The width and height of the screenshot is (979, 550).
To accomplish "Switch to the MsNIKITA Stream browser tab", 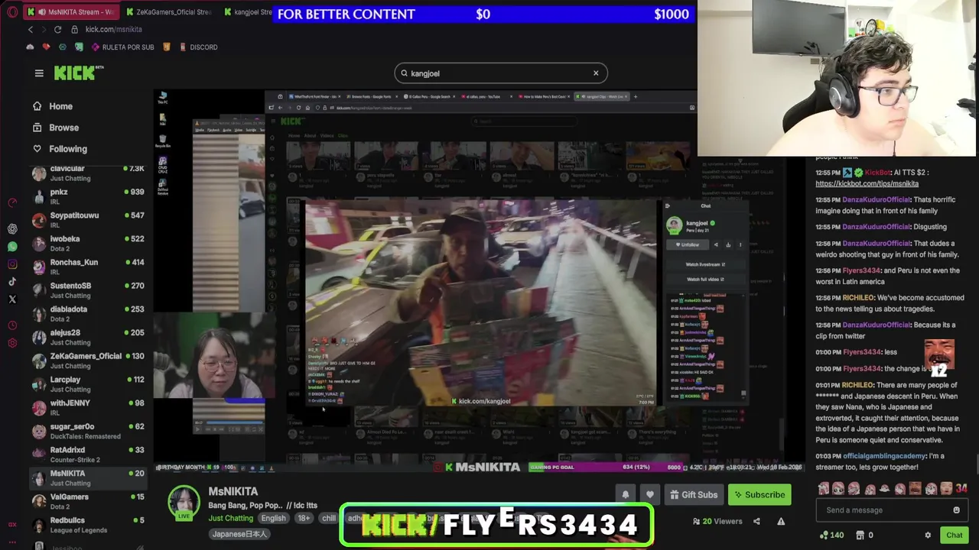I will (70, 12).
